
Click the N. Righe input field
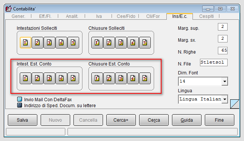[x=223, y=51]
